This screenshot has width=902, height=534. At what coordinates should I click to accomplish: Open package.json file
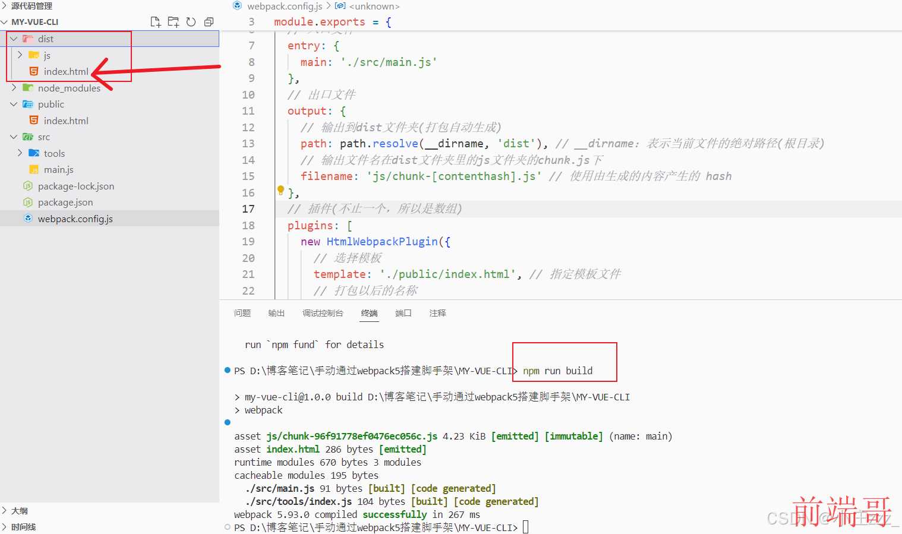[x=65, y=202]
